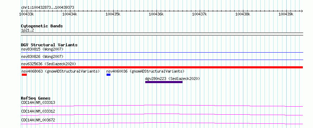
Task: Open the CDC14A|NM_003672 transcript label
Action: [38, 120]
